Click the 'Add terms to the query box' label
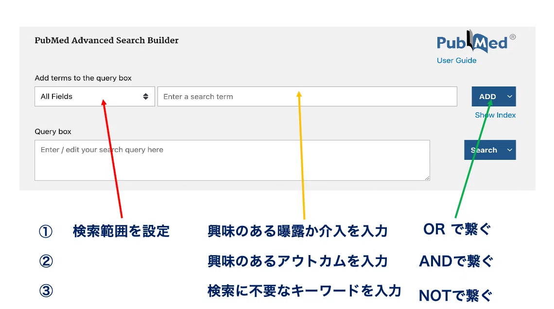 [83, 78]
